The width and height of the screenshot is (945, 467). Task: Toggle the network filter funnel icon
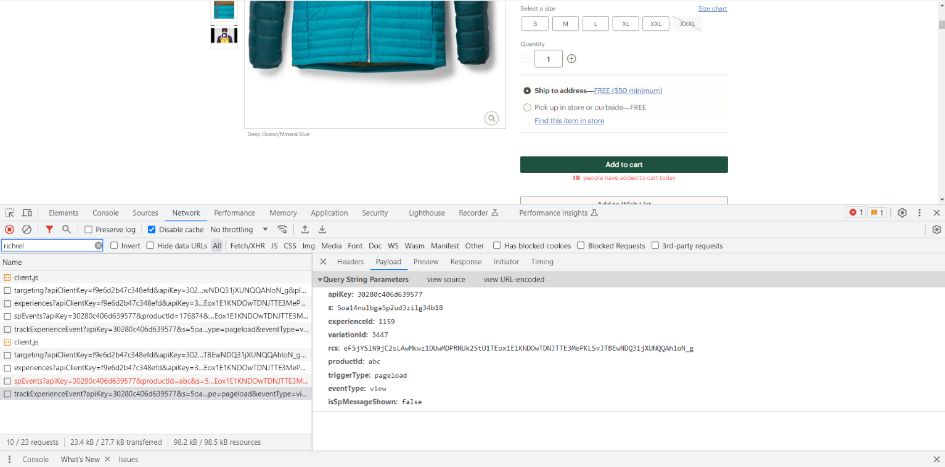49,230
